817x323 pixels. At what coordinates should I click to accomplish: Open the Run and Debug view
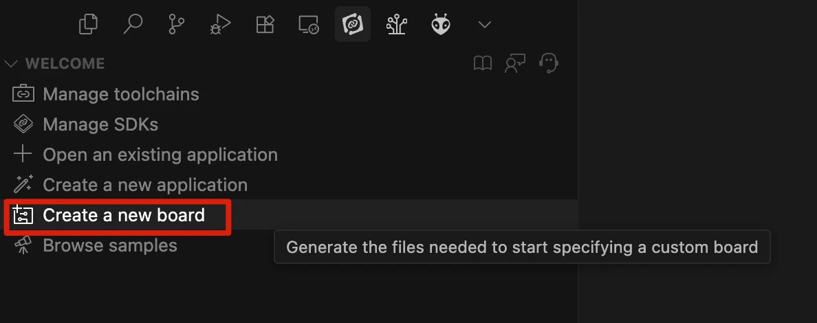(x=220, y=25)
